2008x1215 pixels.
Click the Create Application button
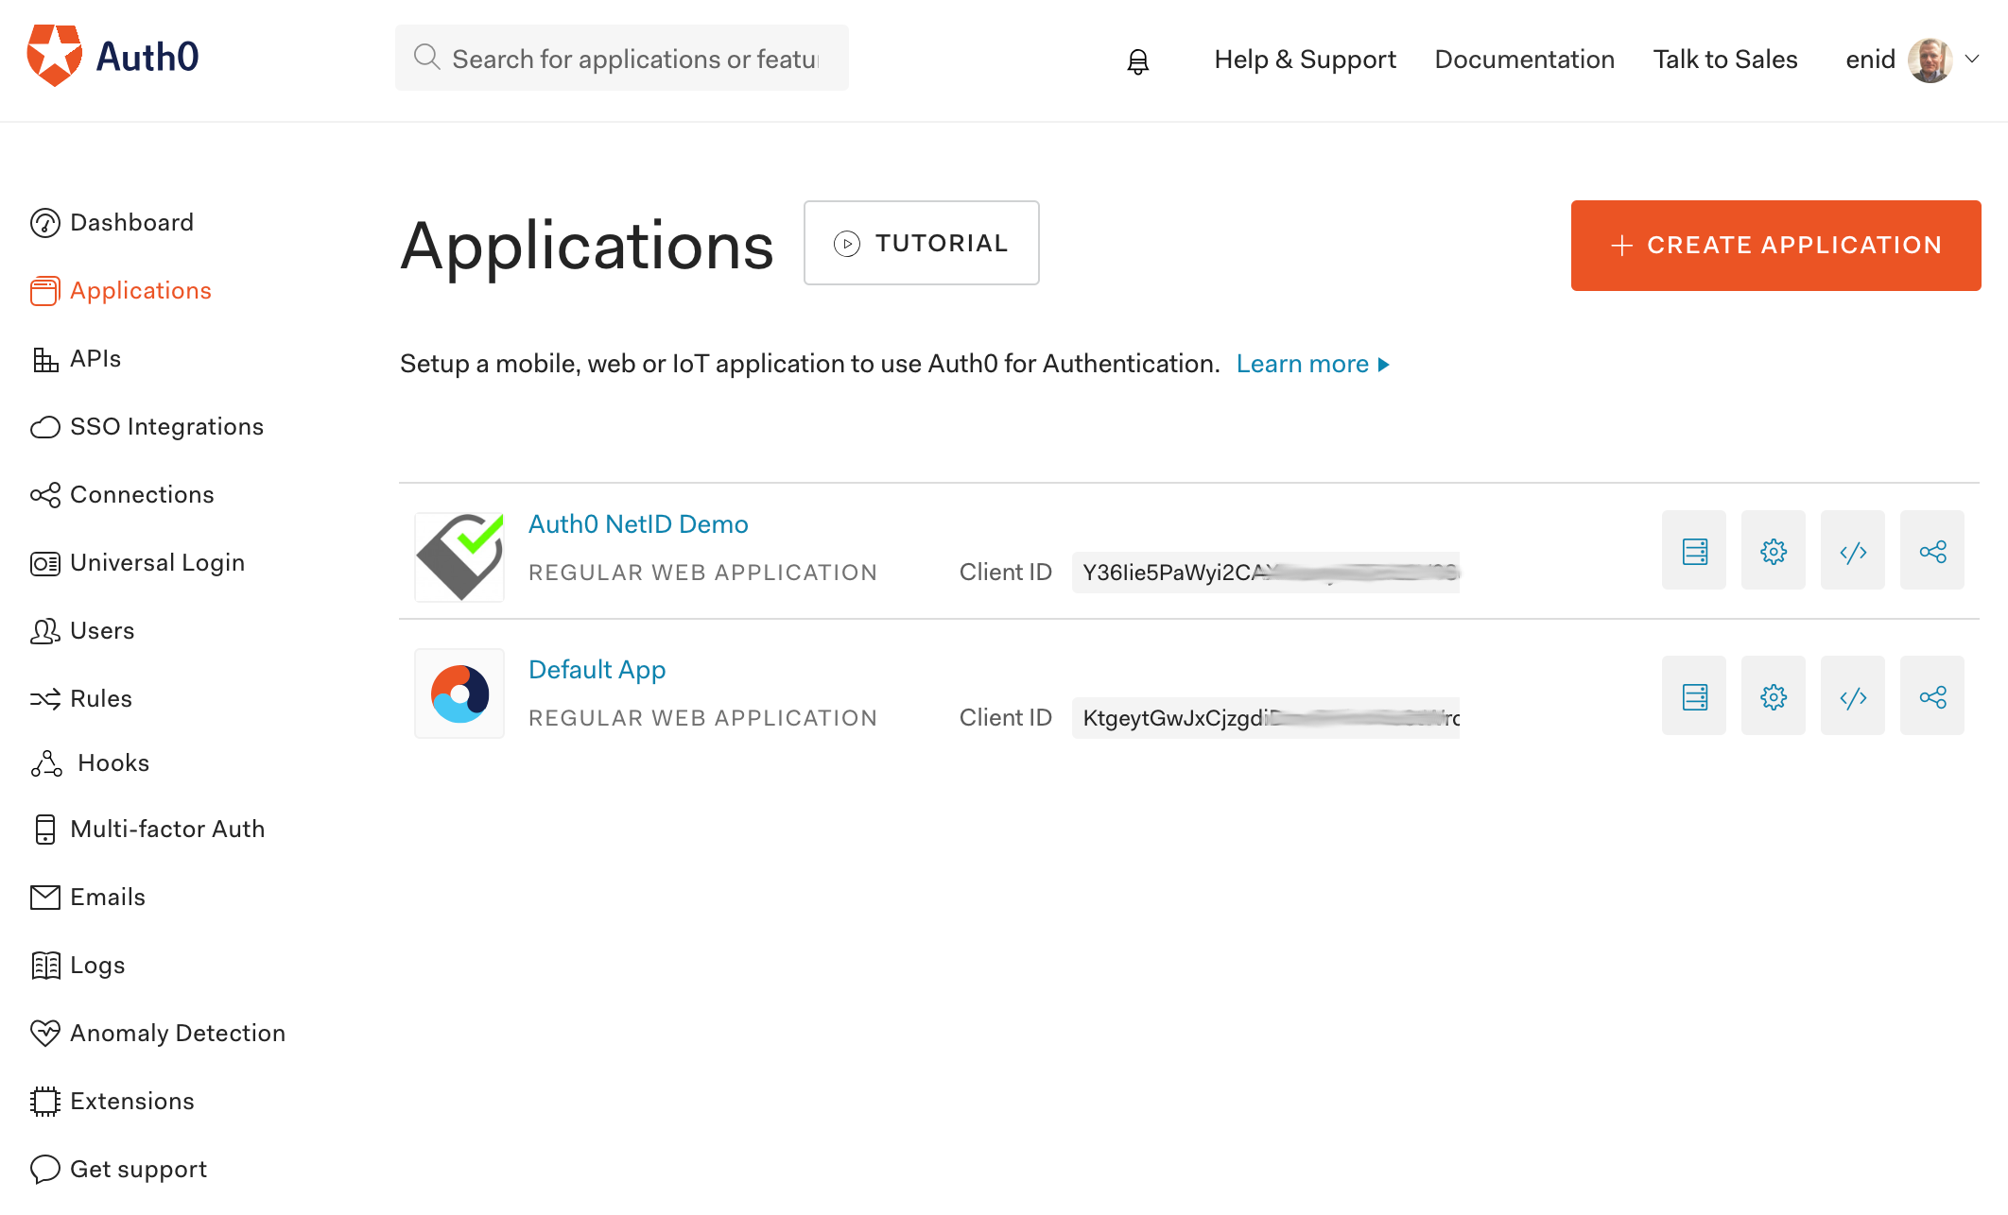click(1775, 245)
